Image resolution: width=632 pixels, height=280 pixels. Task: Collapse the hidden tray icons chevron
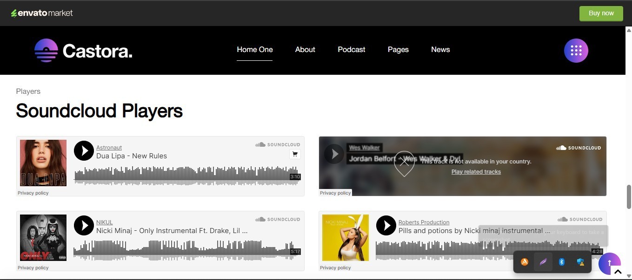coord(618,272)
